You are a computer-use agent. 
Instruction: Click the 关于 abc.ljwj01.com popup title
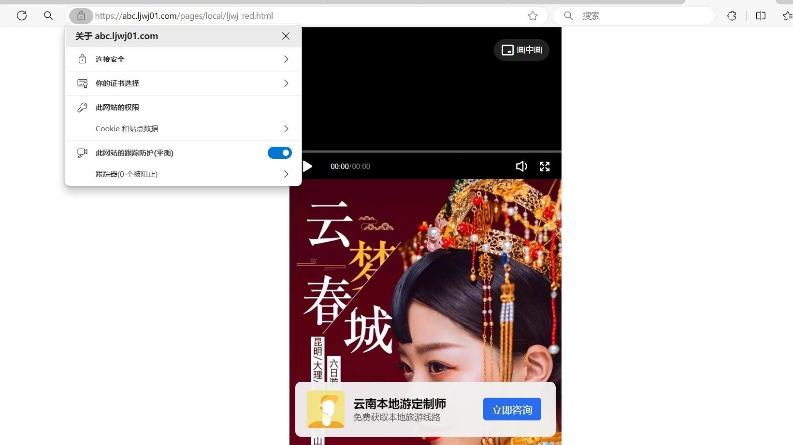[116, 36]
